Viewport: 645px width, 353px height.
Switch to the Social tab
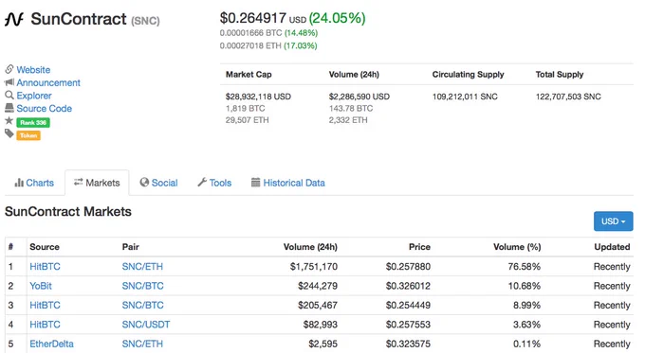(x=158, y=183)
